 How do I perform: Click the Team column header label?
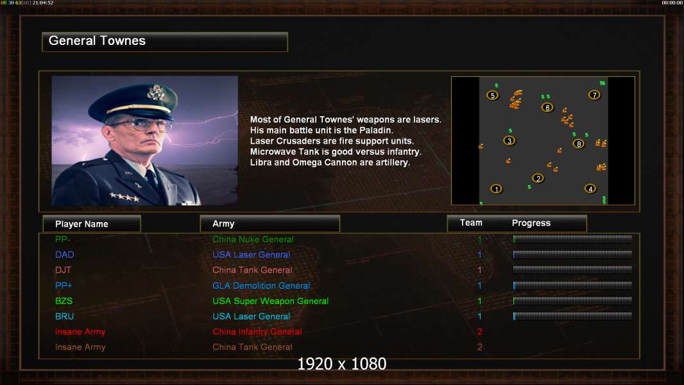point(471,223)
